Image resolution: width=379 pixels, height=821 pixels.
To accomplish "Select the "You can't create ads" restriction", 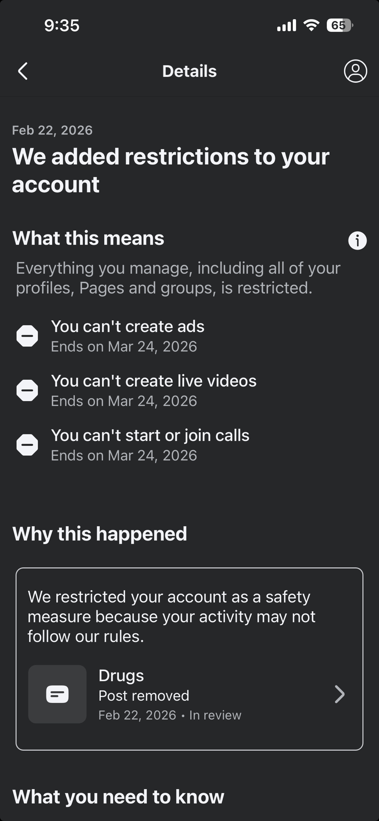I will point(128,327).
